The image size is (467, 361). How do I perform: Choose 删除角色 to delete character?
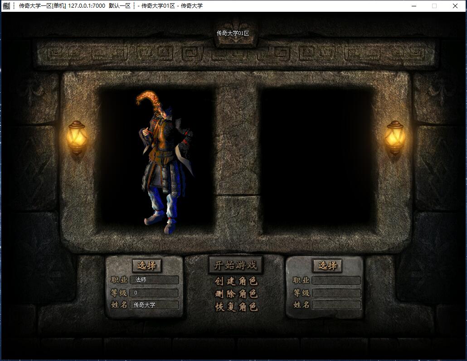pyautogui.click(x=236, y=294)
